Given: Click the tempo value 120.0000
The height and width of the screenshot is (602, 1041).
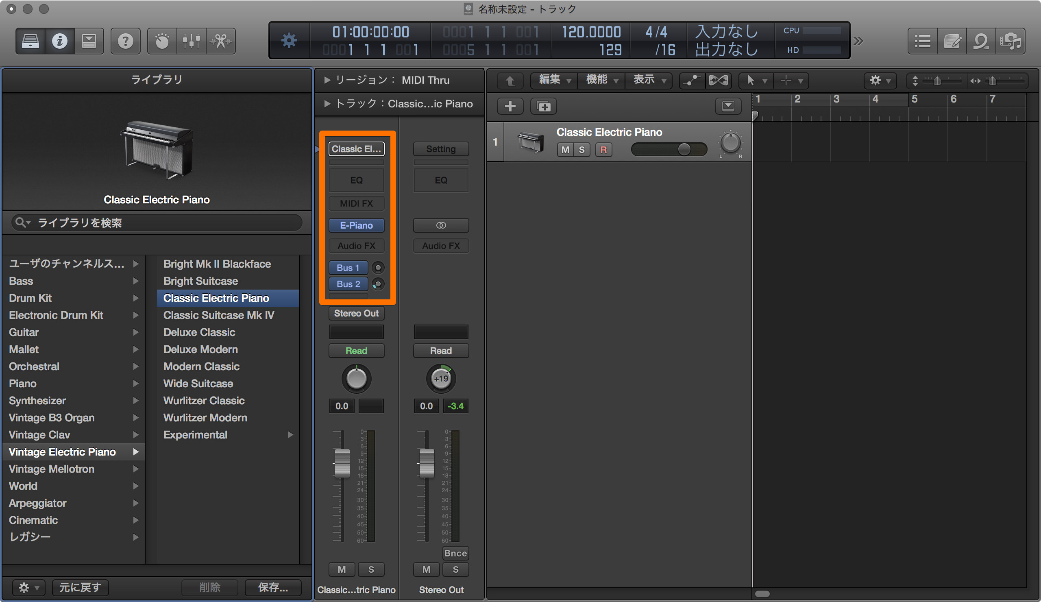Looking at the screenshot, I should 591,32.
